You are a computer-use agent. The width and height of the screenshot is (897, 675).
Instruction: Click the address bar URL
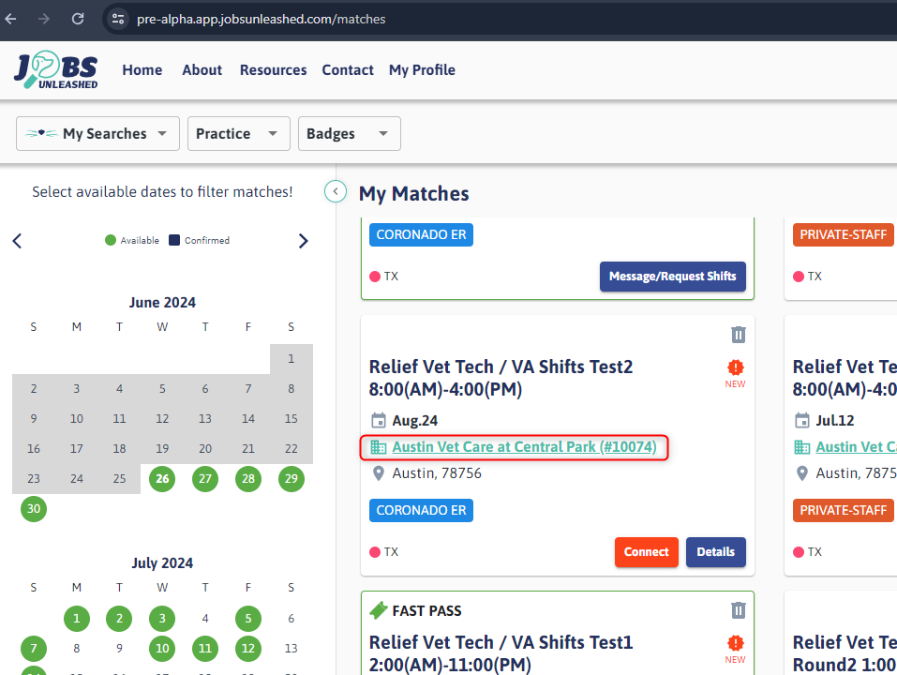pos(261,19)
